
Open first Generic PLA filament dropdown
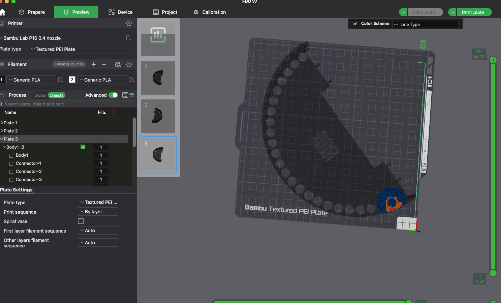coord(31,80)
